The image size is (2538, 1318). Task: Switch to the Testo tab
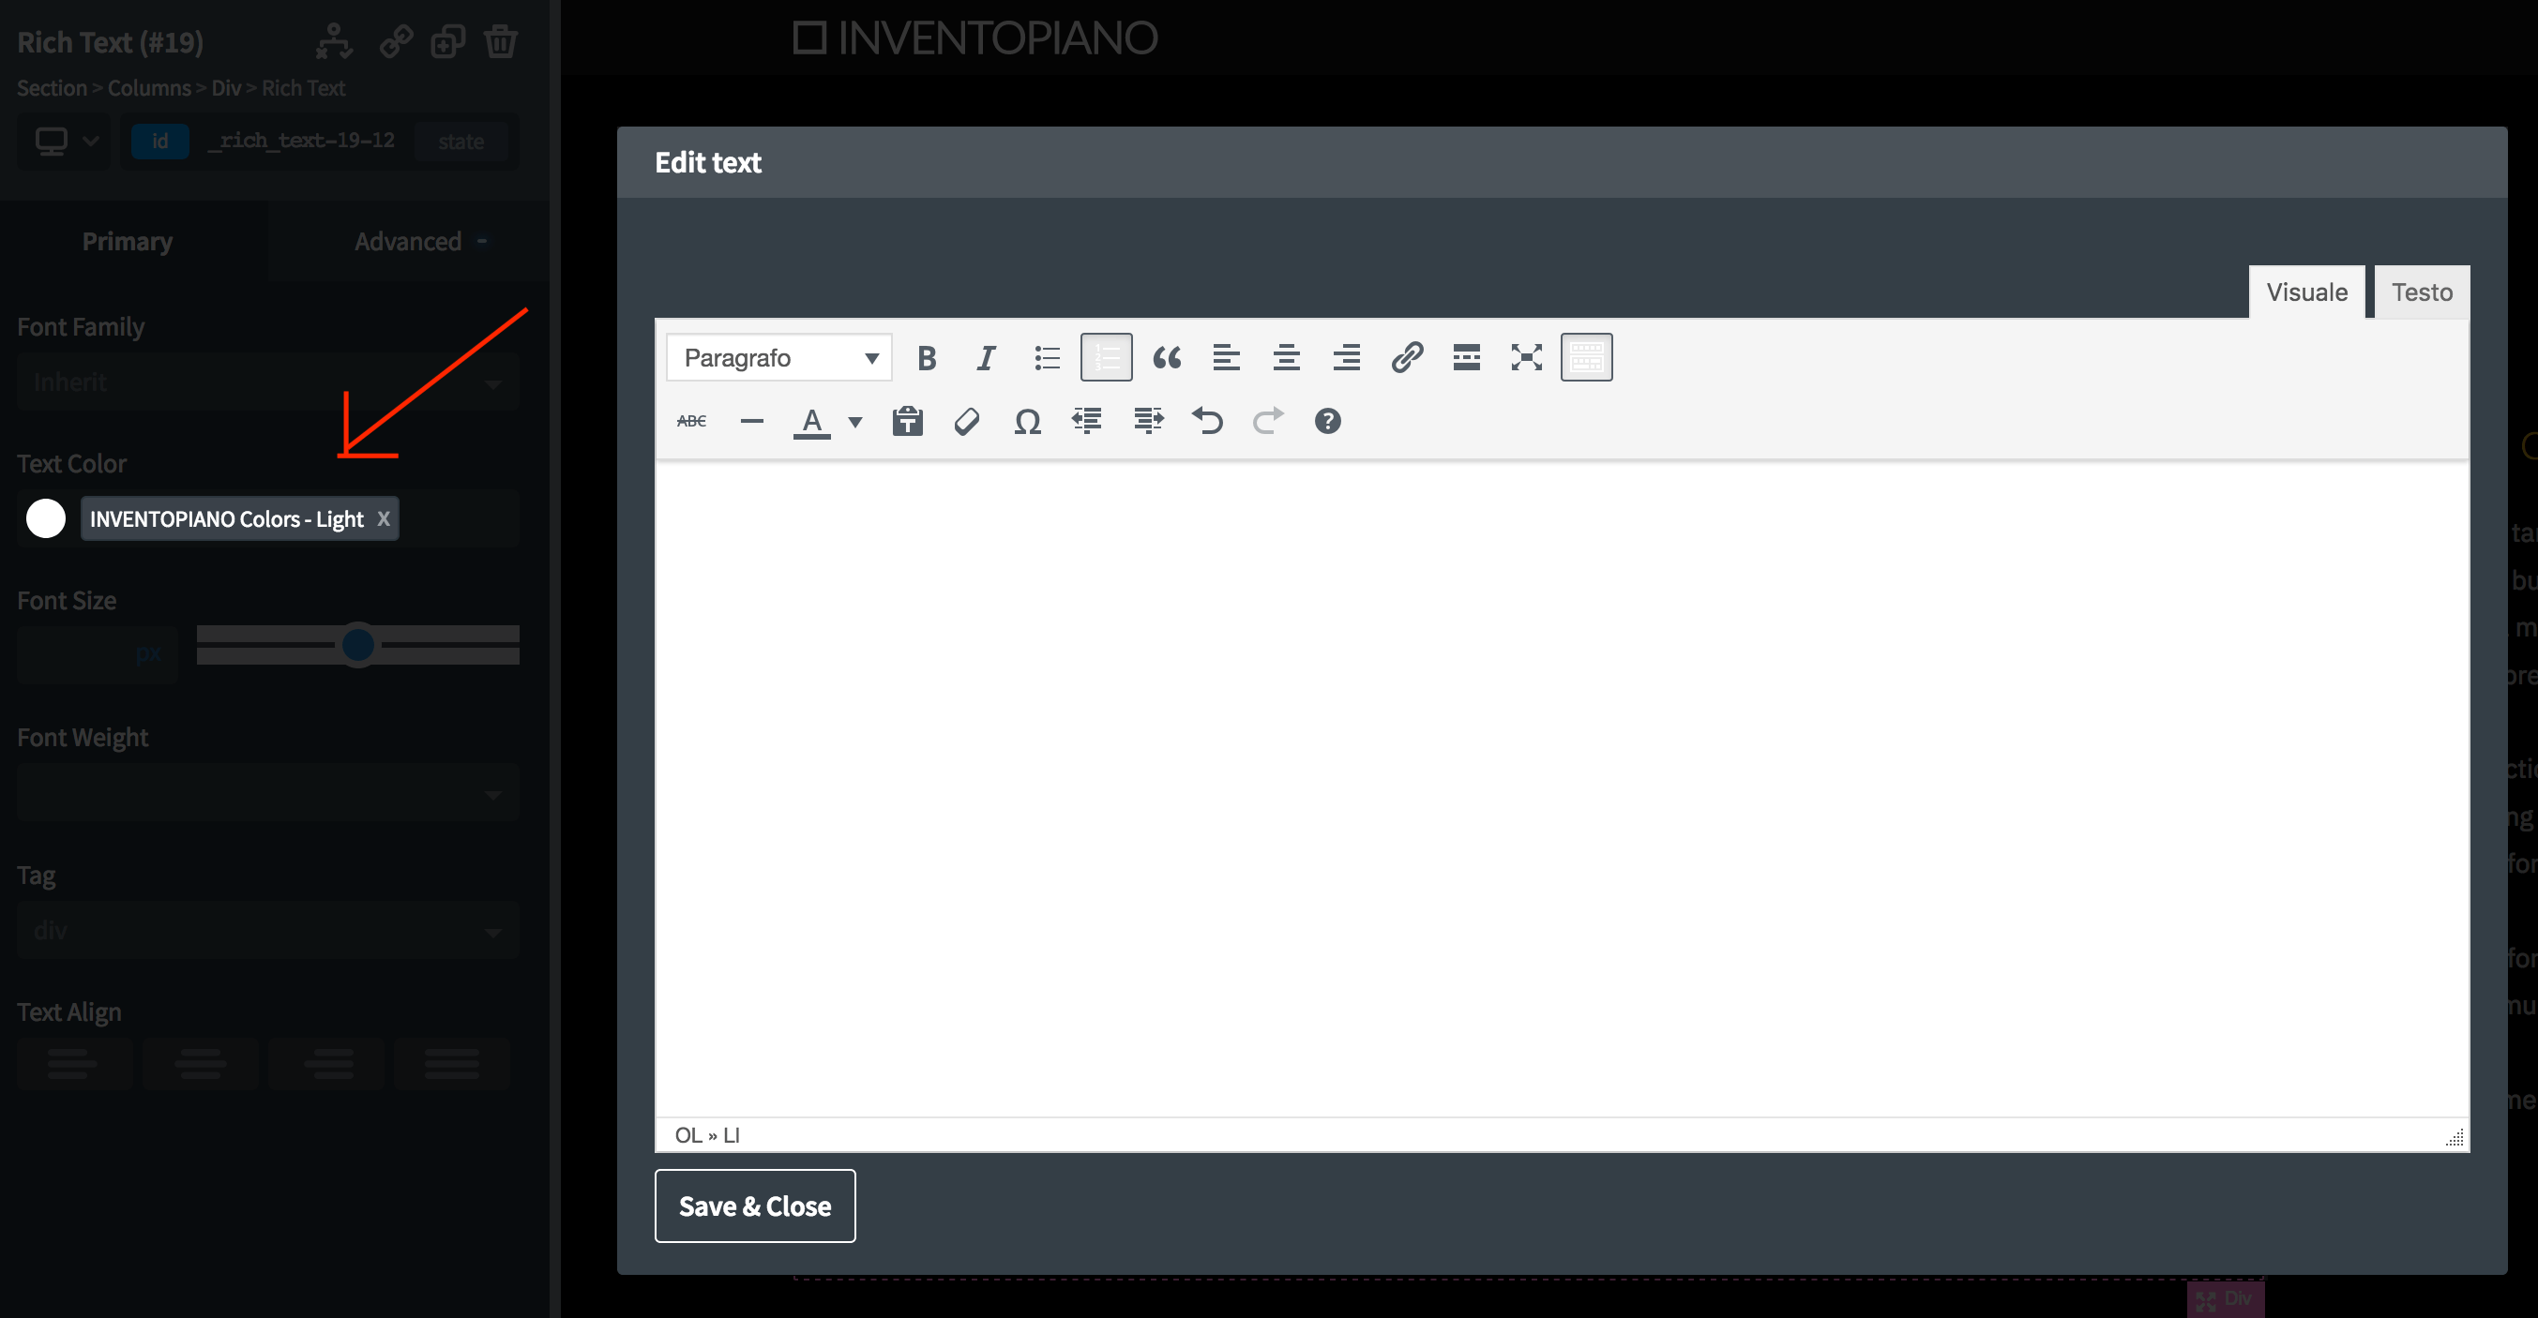[x=2422, y=292]
